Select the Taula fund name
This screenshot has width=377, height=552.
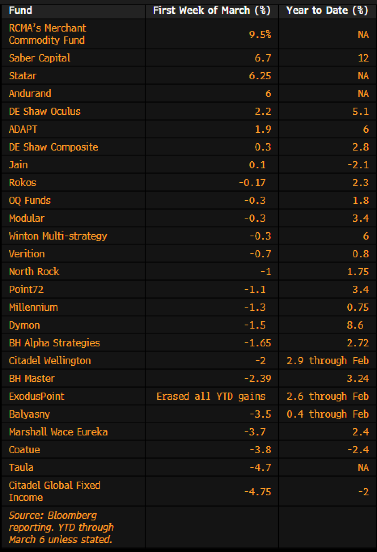(21, 467)
